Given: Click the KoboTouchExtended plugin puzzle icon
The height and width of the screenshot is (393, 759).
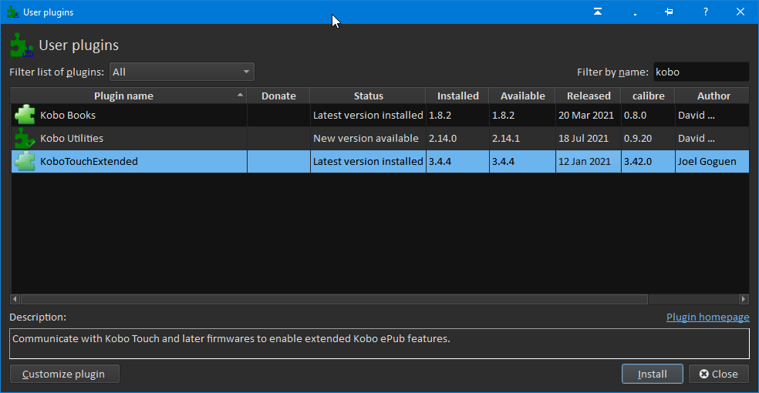Looking at the screenshot, I should 25,162.
